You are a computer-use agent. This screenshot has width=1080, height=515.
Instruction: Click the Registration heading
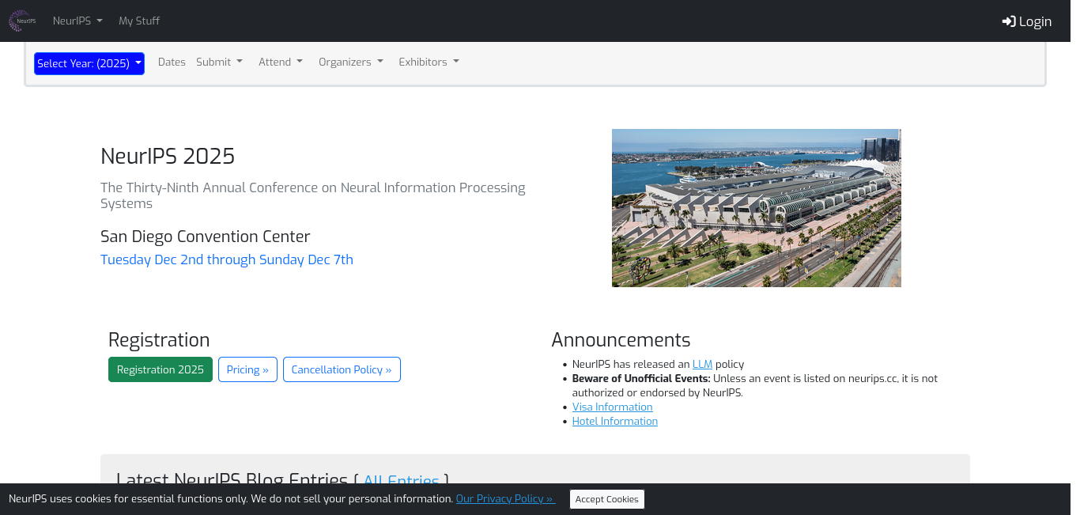[x=159, y=339]
